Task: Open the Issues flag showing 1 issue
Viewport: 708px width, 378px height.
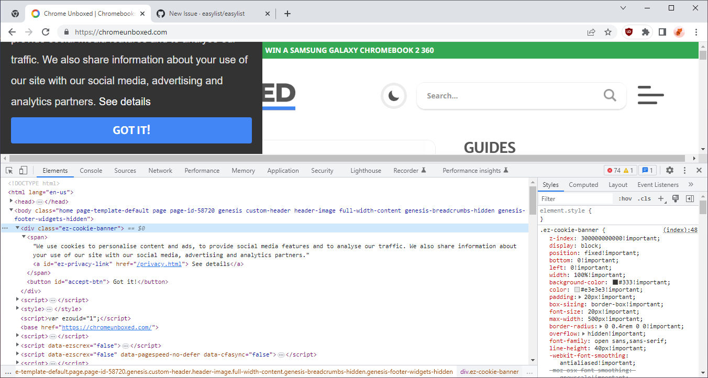Action: (648, 170)
